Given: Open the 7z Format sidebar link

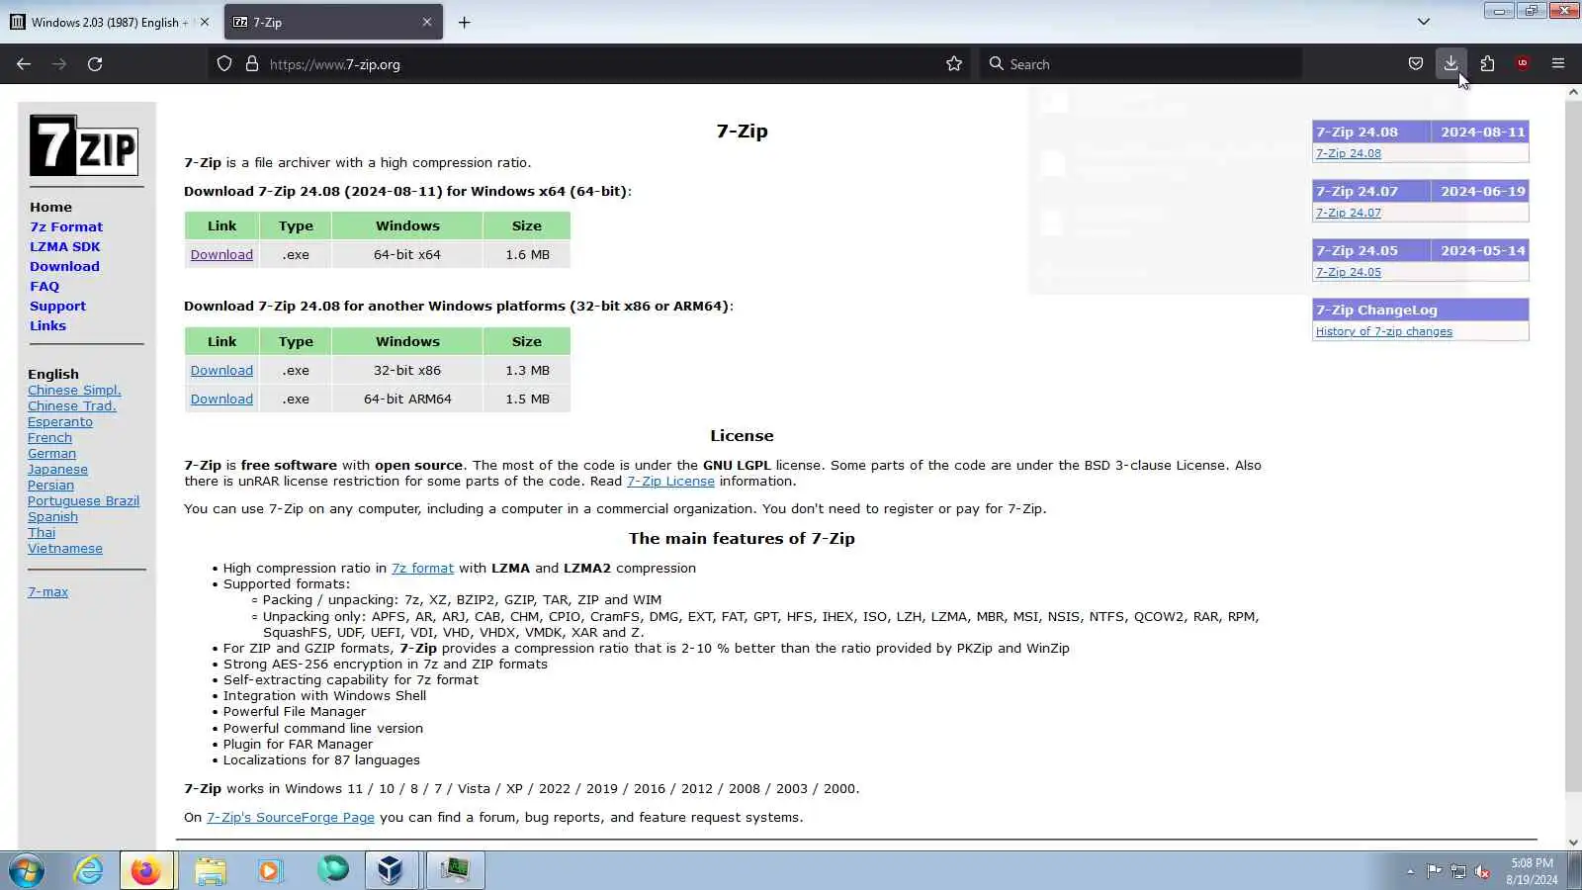Looking at the screenshot, I should (66, 226).
